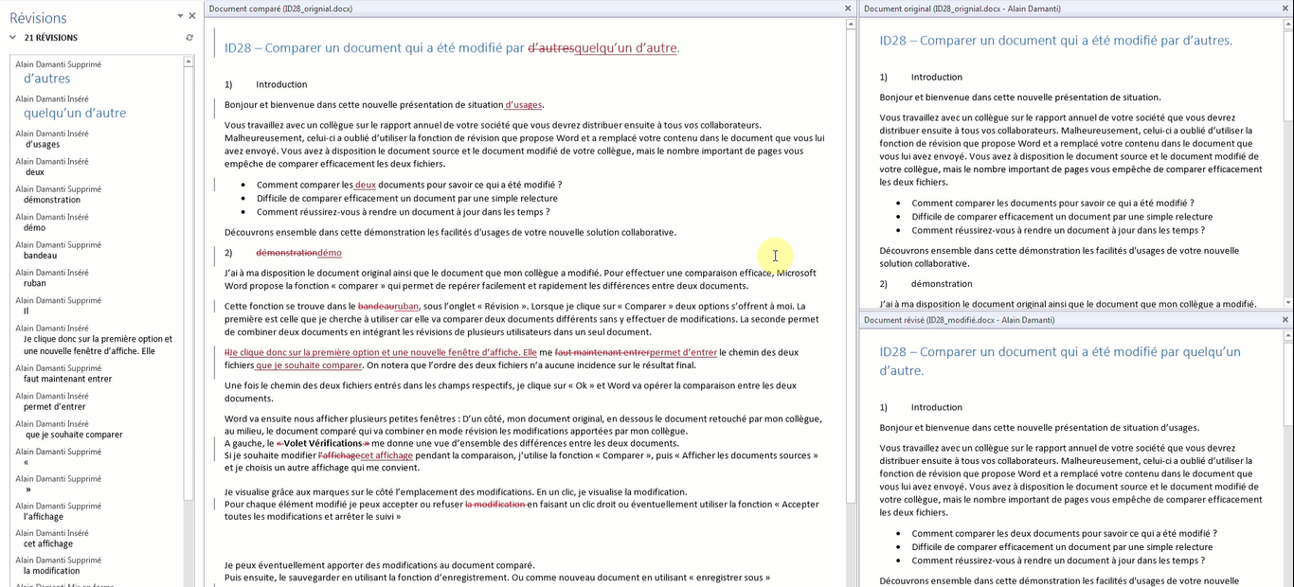Select the inserted revision "deux"

point(34,172)
